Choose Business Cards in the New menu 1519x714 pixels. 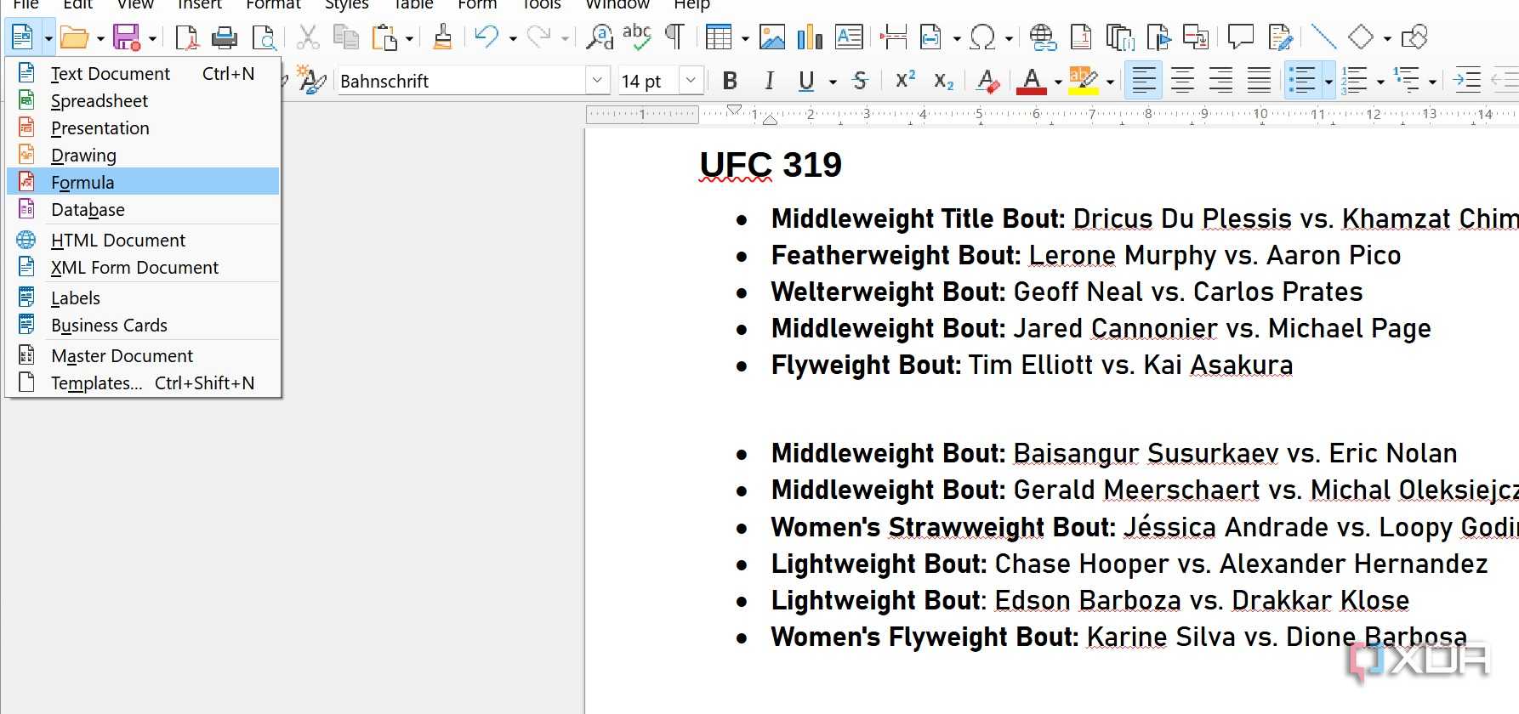143,325
